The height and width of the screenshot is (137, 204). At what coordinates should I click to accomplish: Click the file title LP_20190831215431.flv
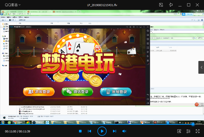[x=102, y=5]
